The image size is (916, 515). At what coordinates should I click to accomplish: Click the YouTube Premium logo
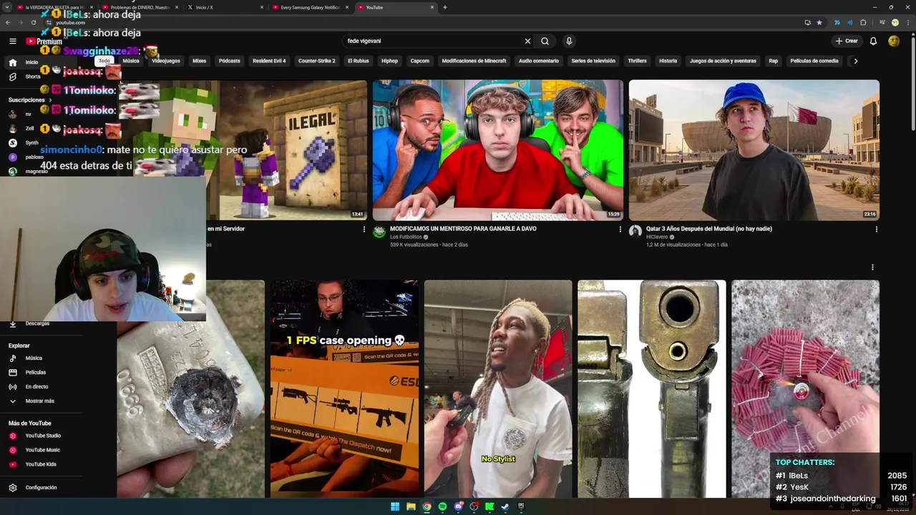(x=44, y=41)
